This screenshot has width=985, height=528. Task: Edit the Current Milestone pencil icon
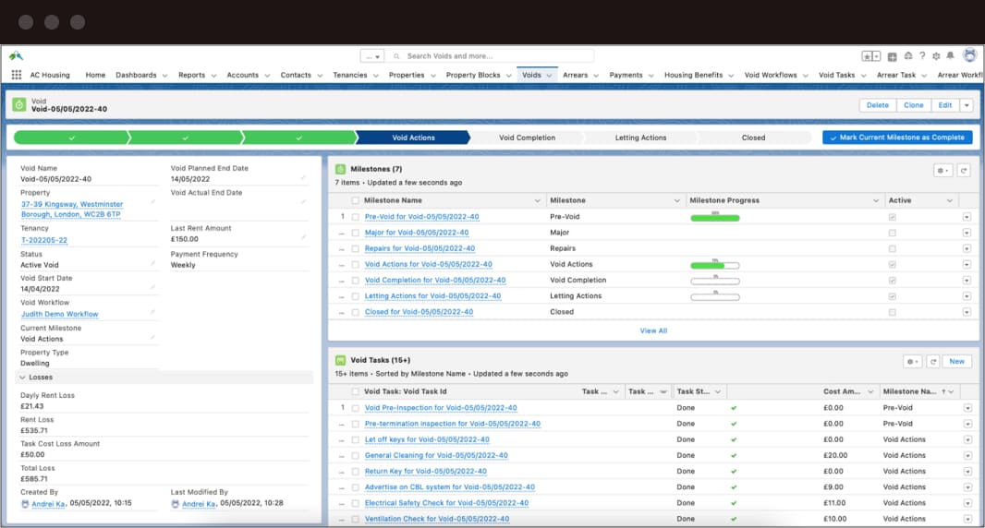[152, 338]
